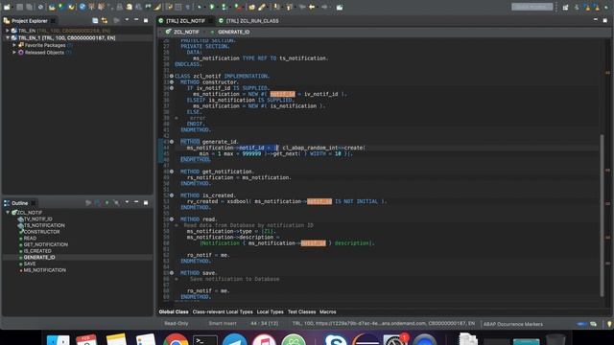Click the Open ABAP Development Object icon
Screen dimensions: 614x345
coord(52,7)
